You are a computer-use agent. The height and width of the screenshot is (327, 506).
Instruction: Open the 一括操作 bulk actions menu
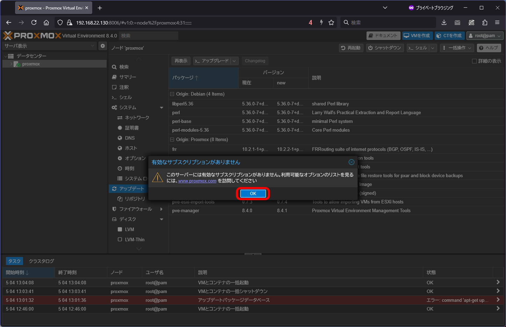tap(457, 48)
